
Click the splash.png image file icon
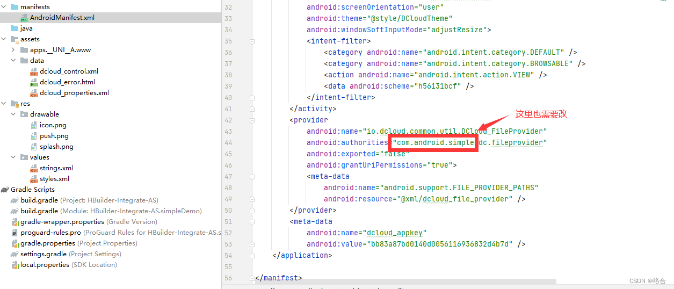[34, 147]
